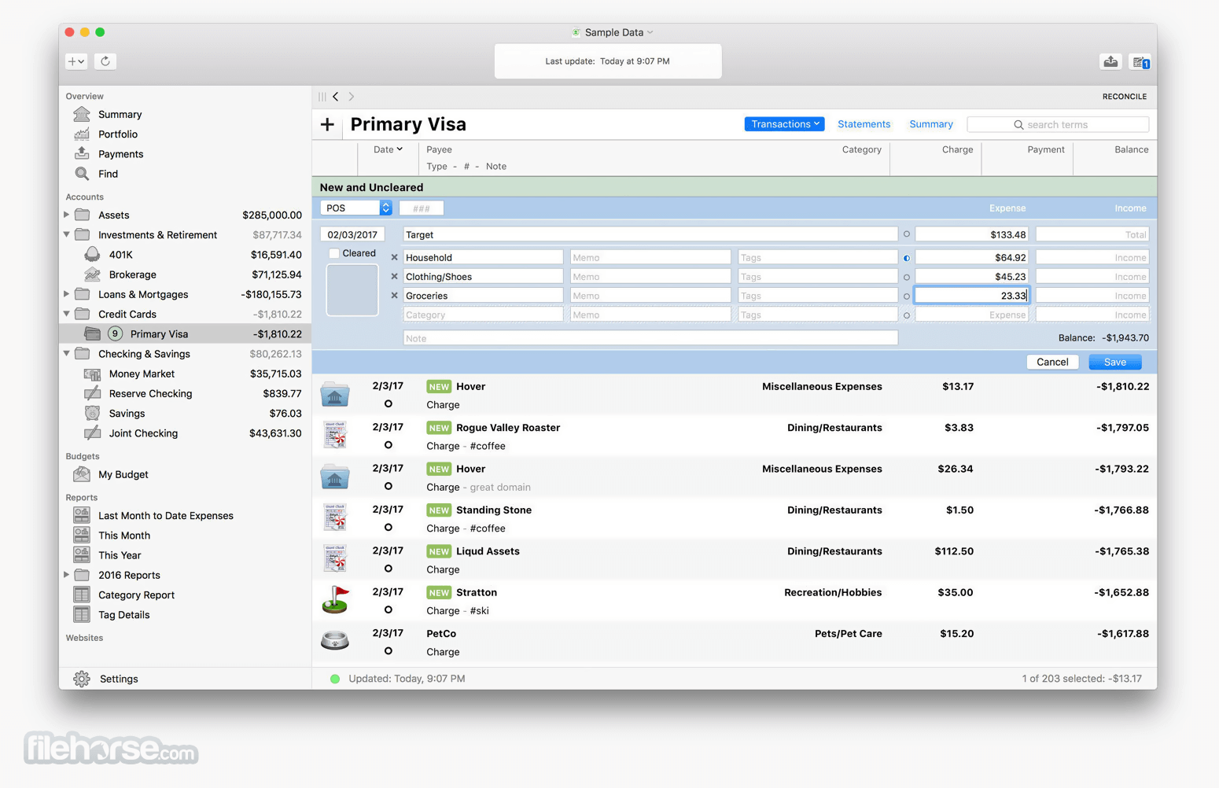Screen dimensions: 1219x788
Task: Click the Find magnifier icon
Action: click(82, 174)
